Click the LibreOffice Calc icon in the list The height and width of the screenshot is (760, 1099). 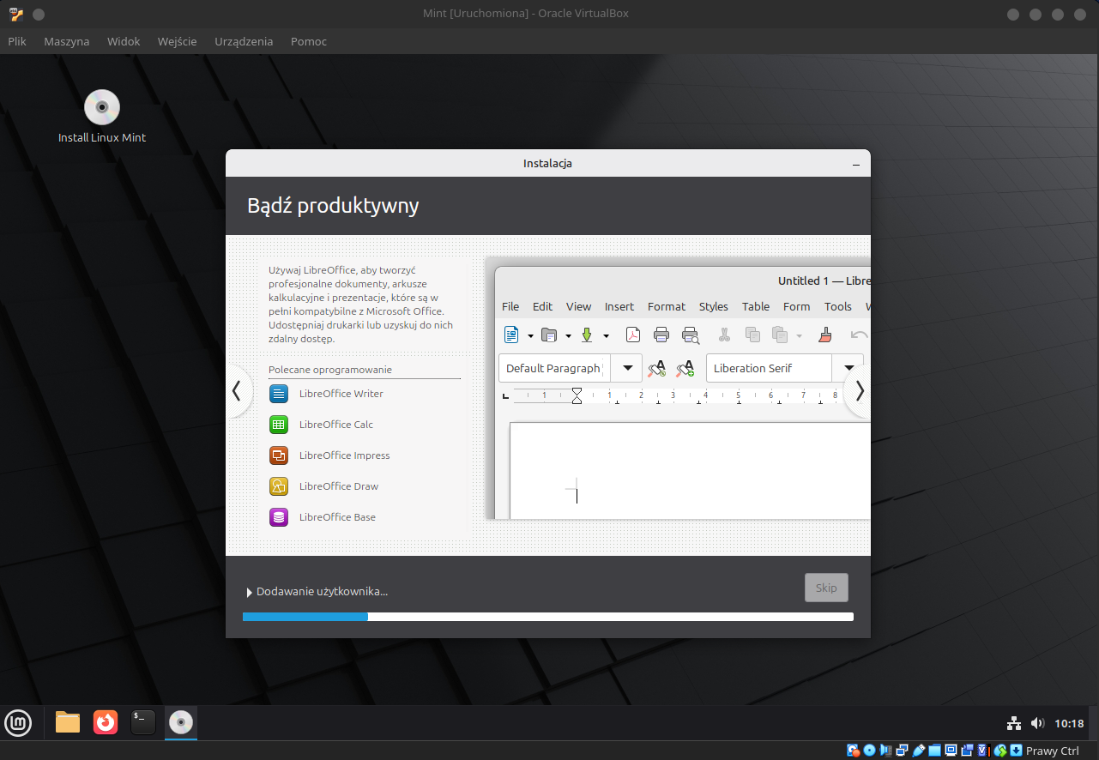click(279, 425)
